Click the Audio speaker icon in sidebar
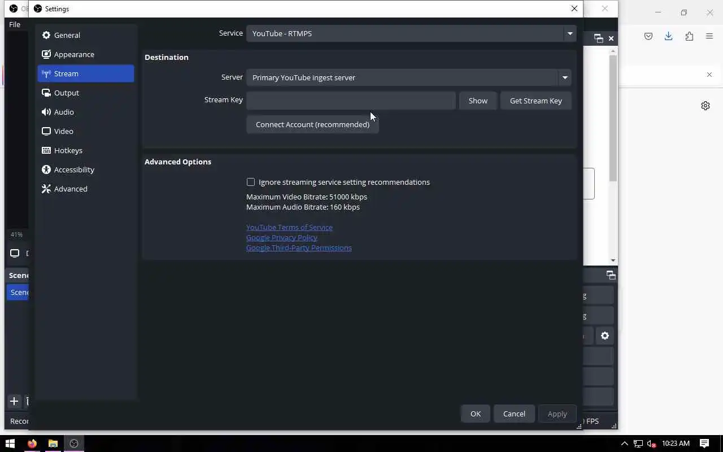 click(46, 112)
